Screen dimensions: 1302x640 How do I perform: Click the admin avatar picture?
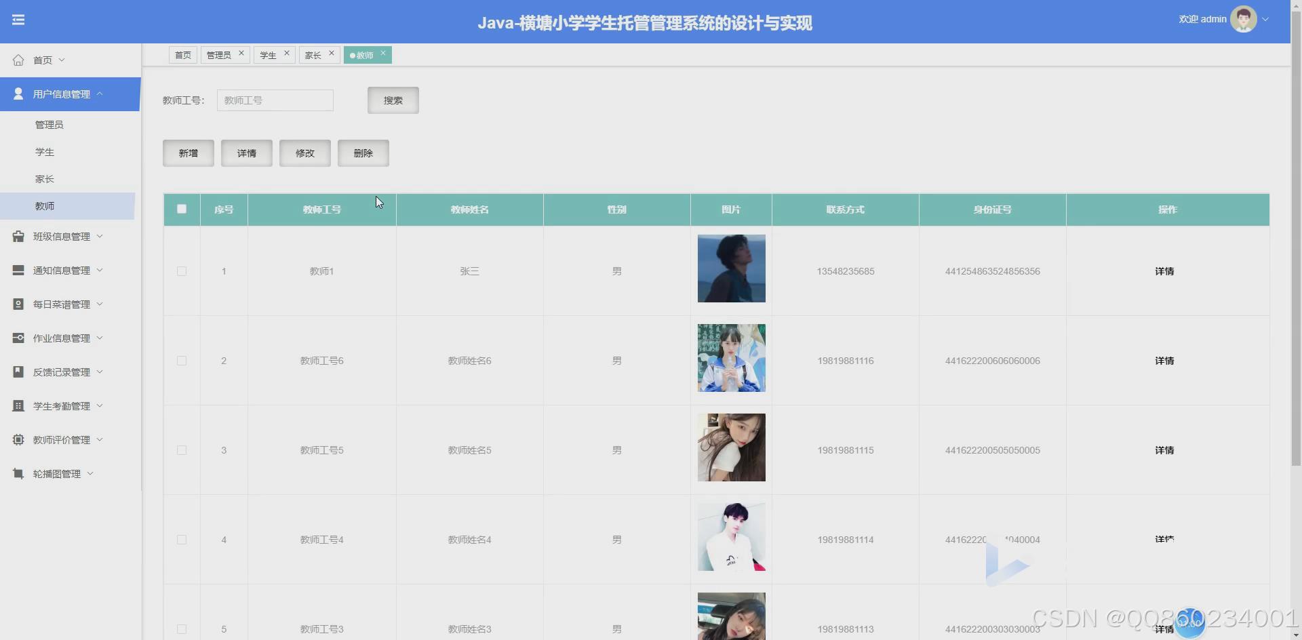(1244, 19)
